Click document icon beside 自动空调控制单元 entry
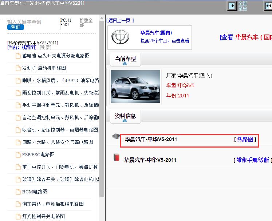The height and width of the screenshot is (221, 272). click(18, 118)
